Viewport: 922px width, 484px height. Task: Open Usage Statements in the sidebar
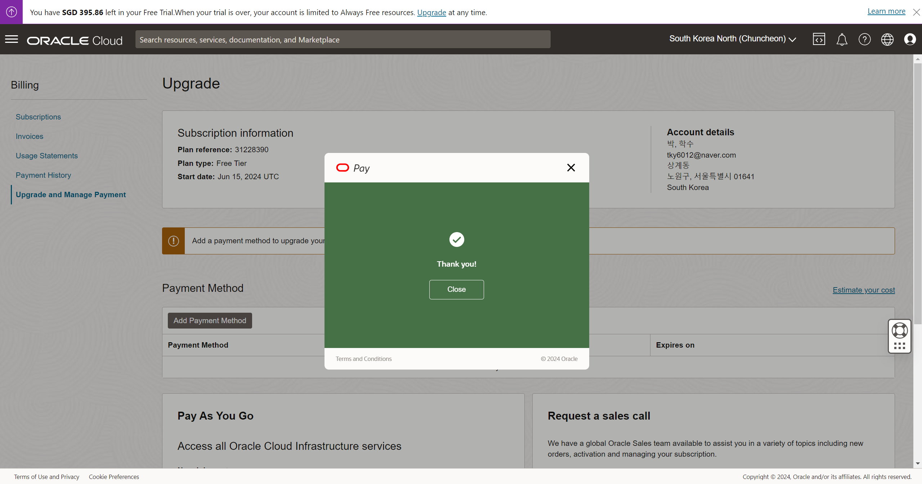coord(47,155)
